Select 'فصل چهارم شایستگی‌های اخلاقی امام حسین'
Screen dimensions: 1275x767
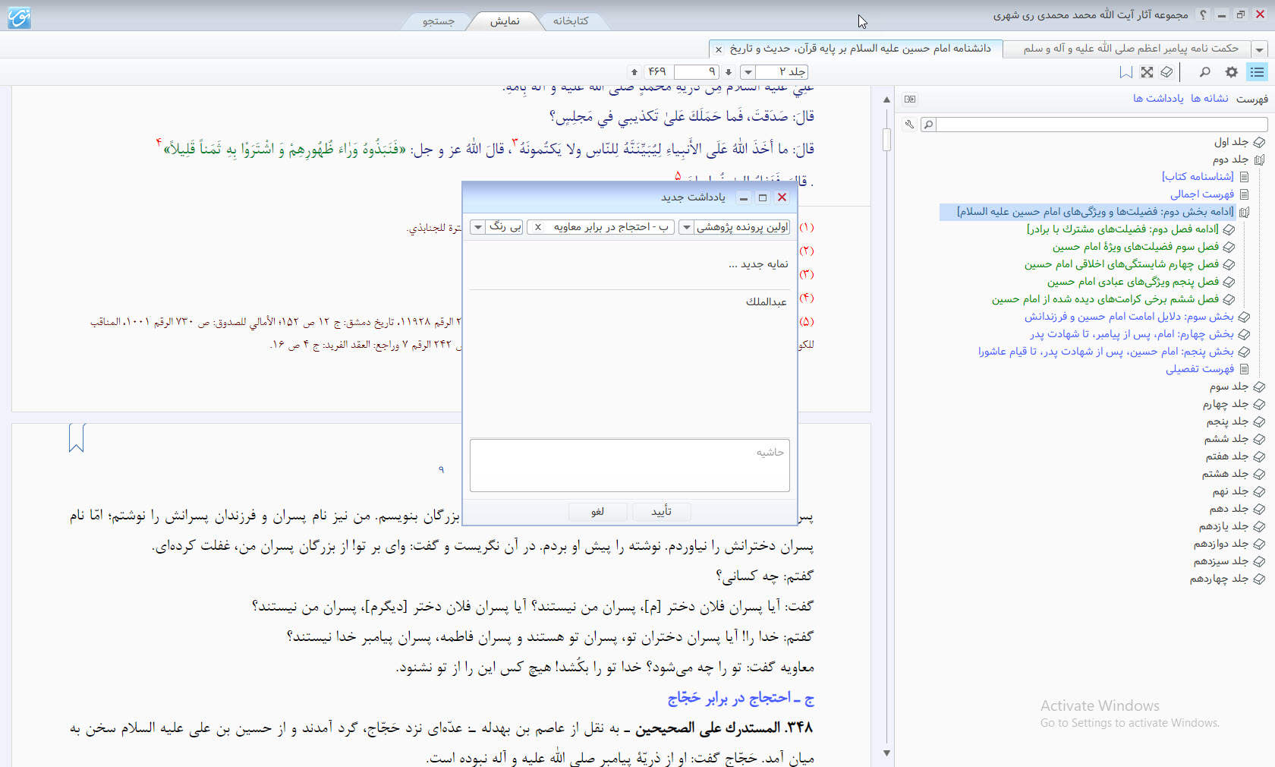click(x=1122, y=264)
